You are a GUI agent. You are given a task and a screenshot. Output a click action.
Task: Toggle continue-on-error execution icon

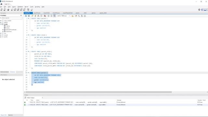tap(45, 16)
